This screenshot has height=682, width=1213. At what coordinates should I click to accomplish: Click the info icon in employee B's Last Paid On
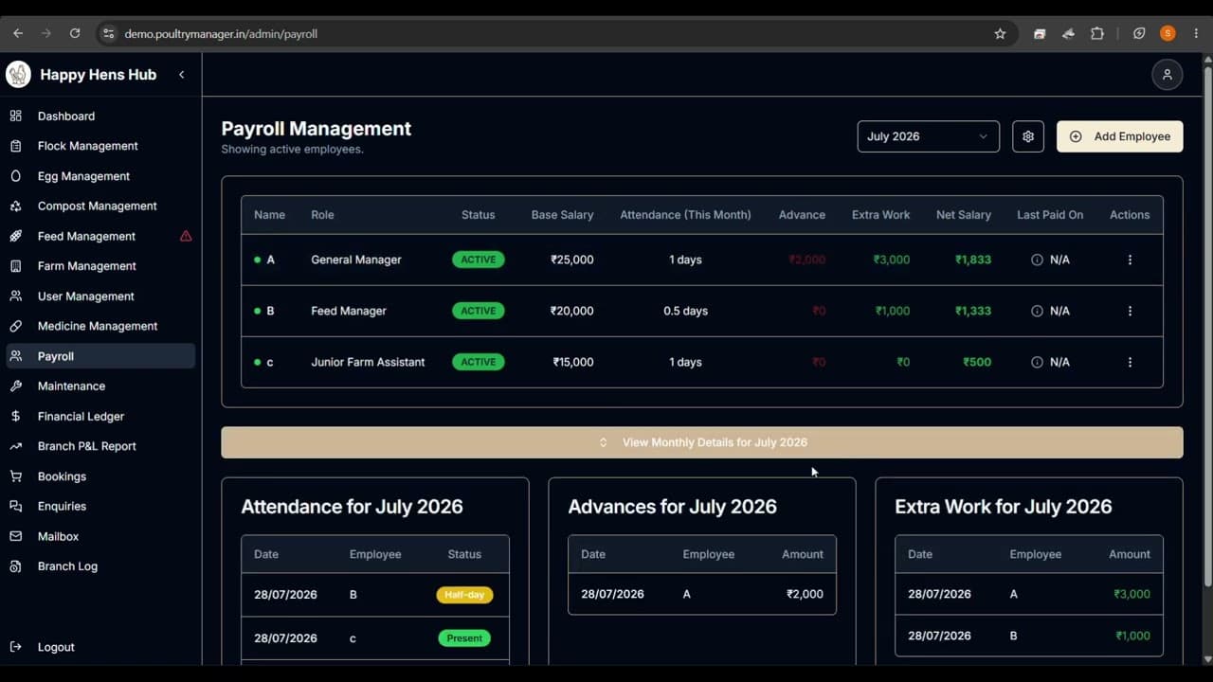click(1037, 311)
